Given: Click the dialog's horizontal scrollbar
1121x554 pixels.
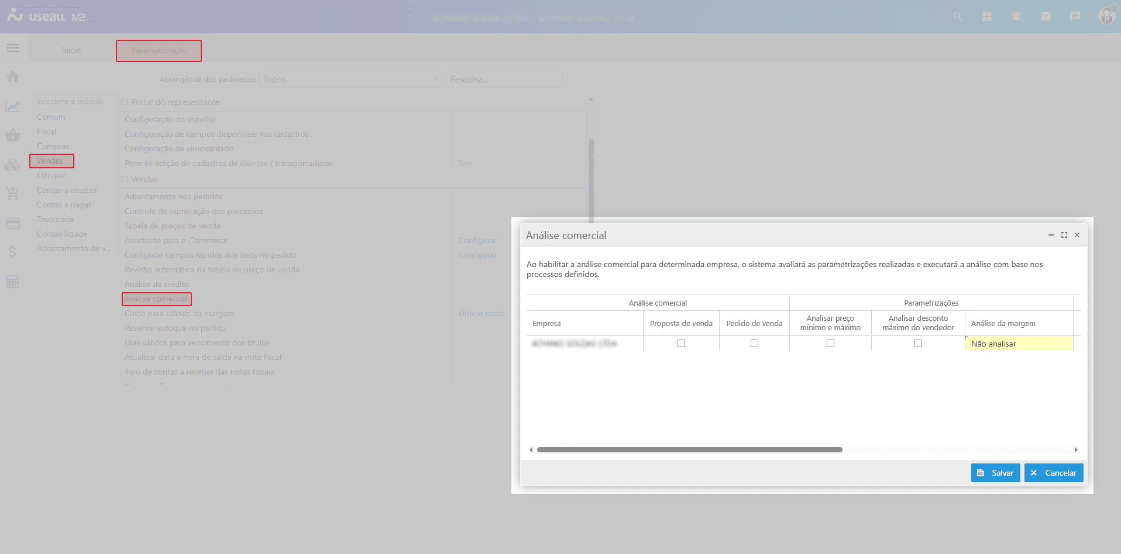Looking at the screenshot, I should pos(689,450).
